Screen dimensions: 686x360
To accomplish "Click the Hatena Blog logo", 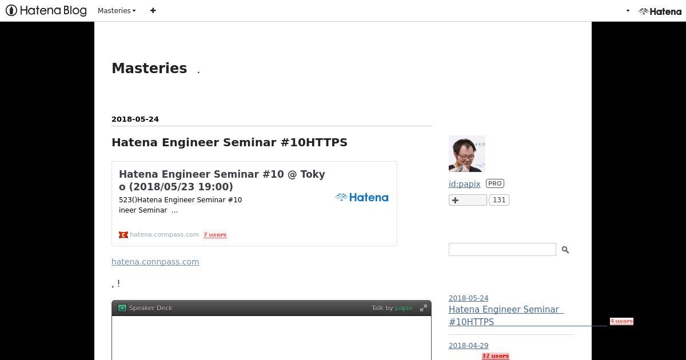I will click(x=46, y=10).
